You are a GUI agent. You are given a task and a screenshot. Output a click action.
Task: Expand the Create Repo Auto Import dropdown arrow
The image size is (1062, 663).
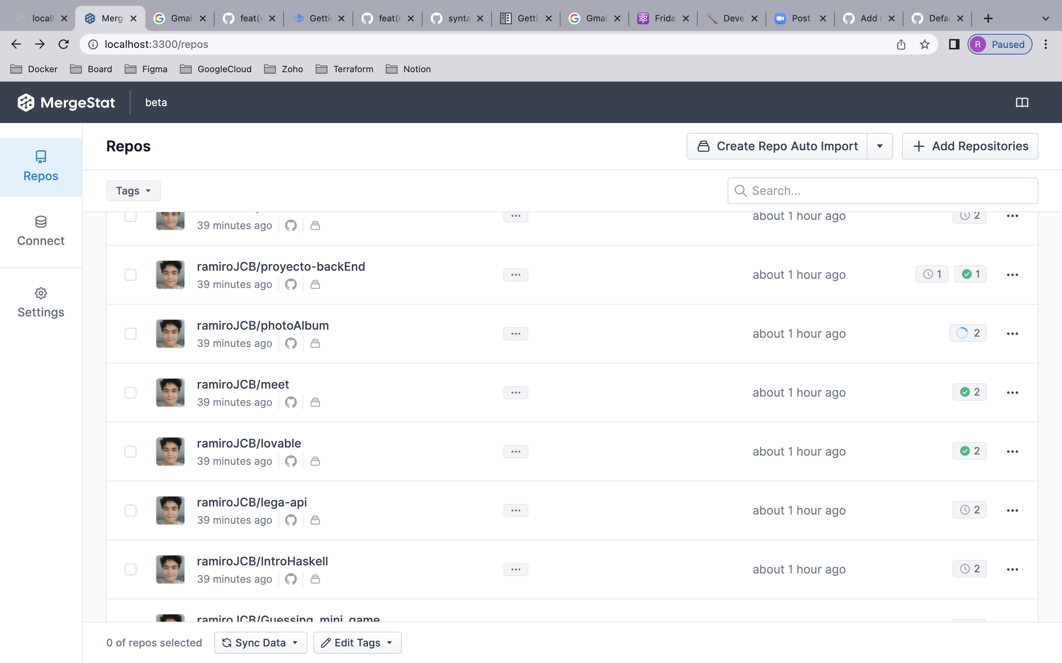[x=880, y=146]
